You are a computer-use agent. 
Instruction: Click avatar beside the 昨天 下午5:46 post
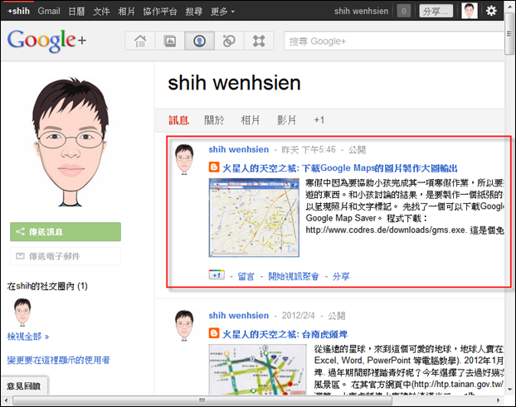[x=184, y=159]
